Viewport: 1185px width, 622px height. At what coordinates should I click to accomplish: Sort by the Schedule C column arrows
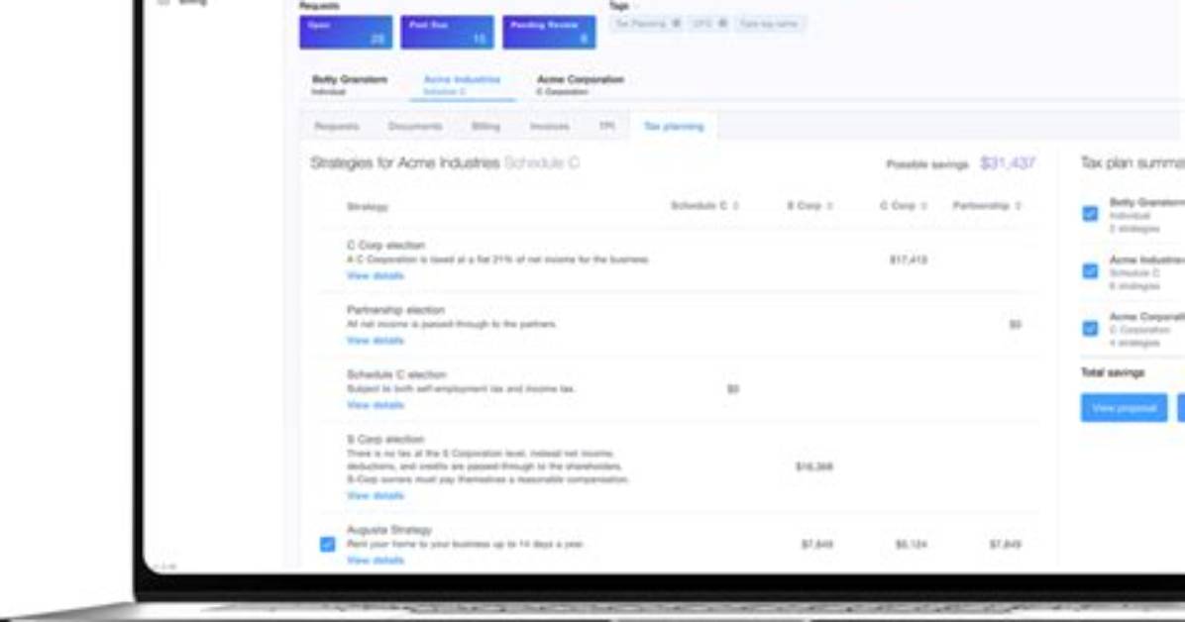coord(735,206)
